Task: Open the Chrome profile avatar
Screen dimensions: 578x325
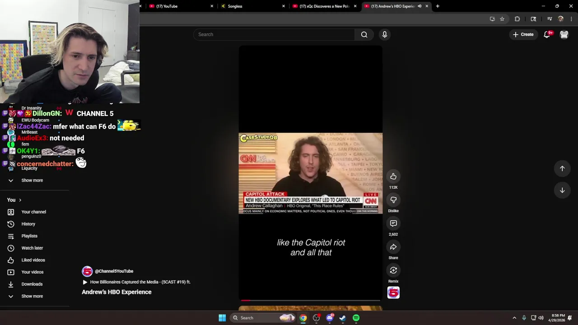Action: pyautogui.click(x=561, y=19)
